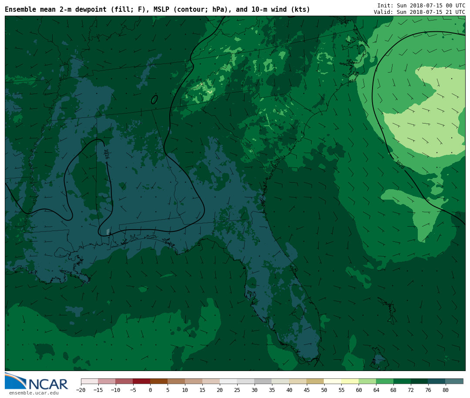Image resolution: width=470 pixels, height=398 pixels.
Task: Choose the pale pink swatch between -20 and -15
Action: [x=89, y=381]
